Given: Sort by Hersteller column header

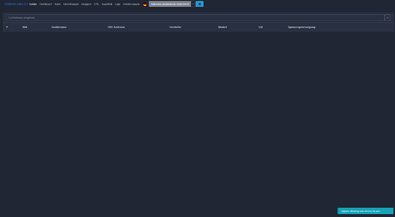Looking at the screenshot, I should point(175,27).
